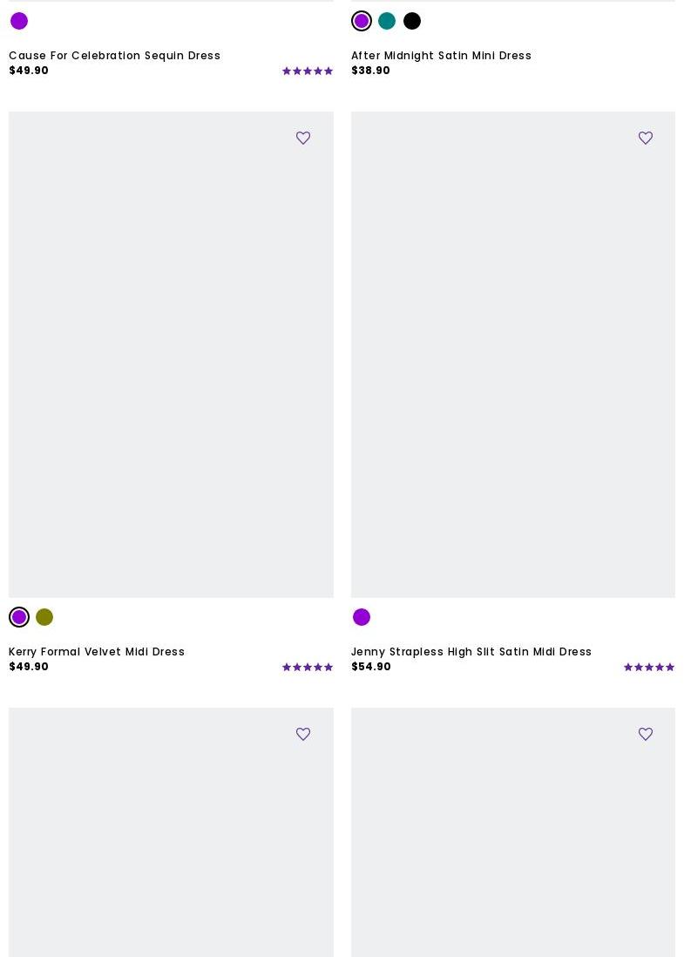
Task: Click wishlist heart on bottom-left product image
Action: [302, 734]
